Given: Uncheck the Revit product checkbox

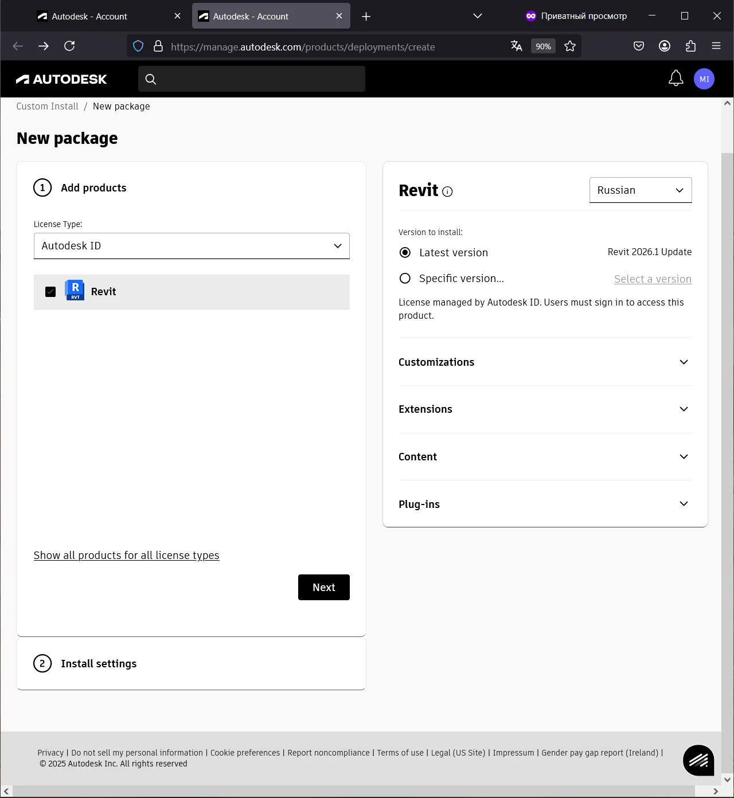Looking at the screenshot, I should (x=50, y=292).
